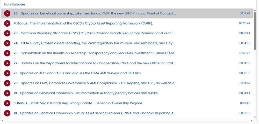Open the Tax Information Authority penalty notices title
This screenshot has height=124, width=259.
(89, 93)
